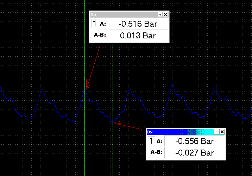Click the -0.516 Bar cursor A value
Viewport: 252px width, 176px height.
click(138, 24)
